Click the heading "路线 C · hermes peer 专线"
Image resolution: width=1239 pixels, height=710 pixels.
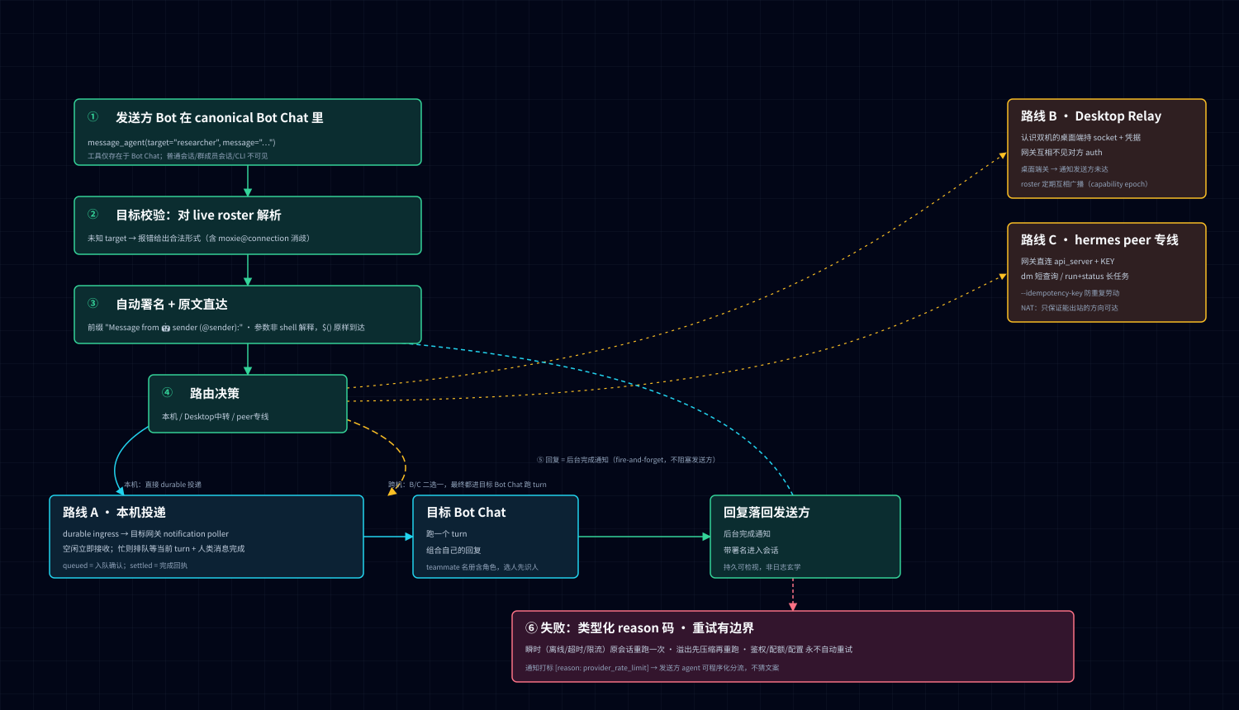point(1099,240)
